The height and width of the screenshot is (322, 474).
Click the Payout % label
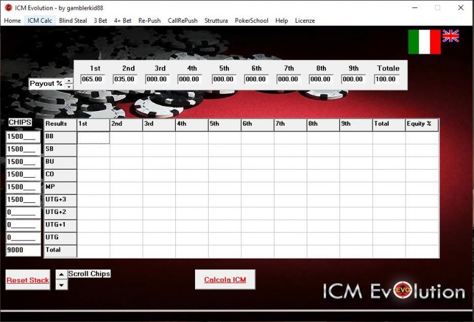click(46, 83)
